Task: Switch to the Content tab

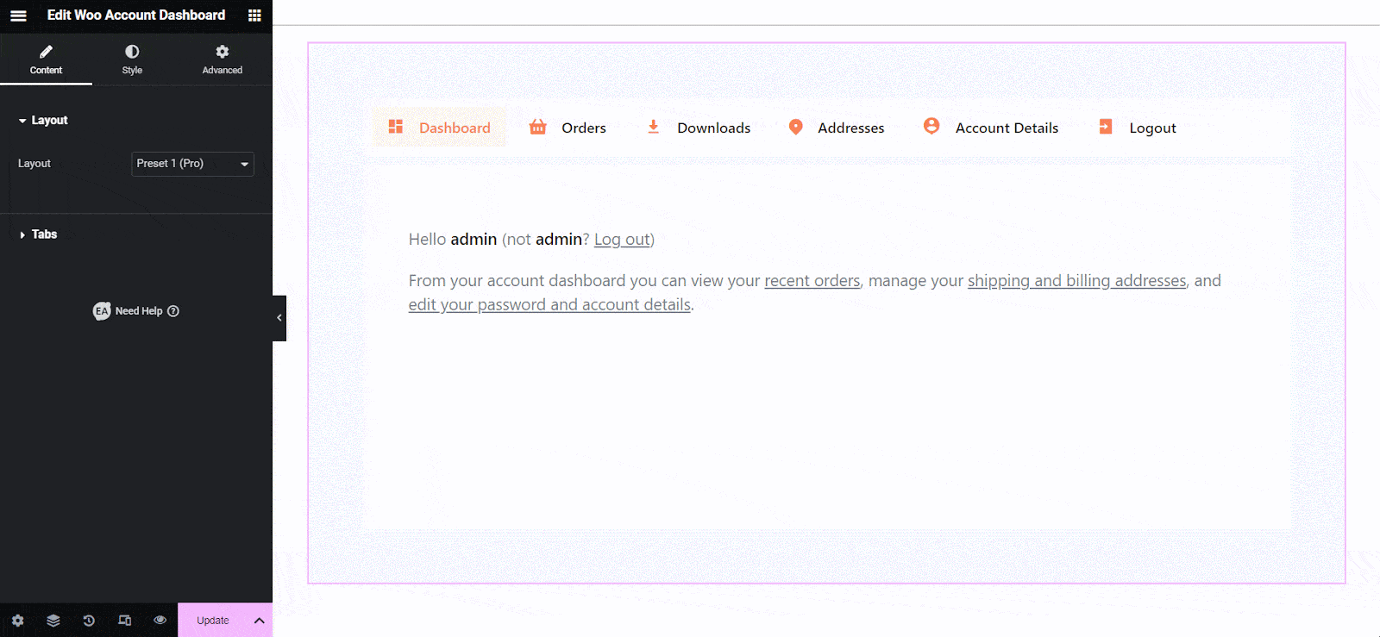Action: click(46, 59)
